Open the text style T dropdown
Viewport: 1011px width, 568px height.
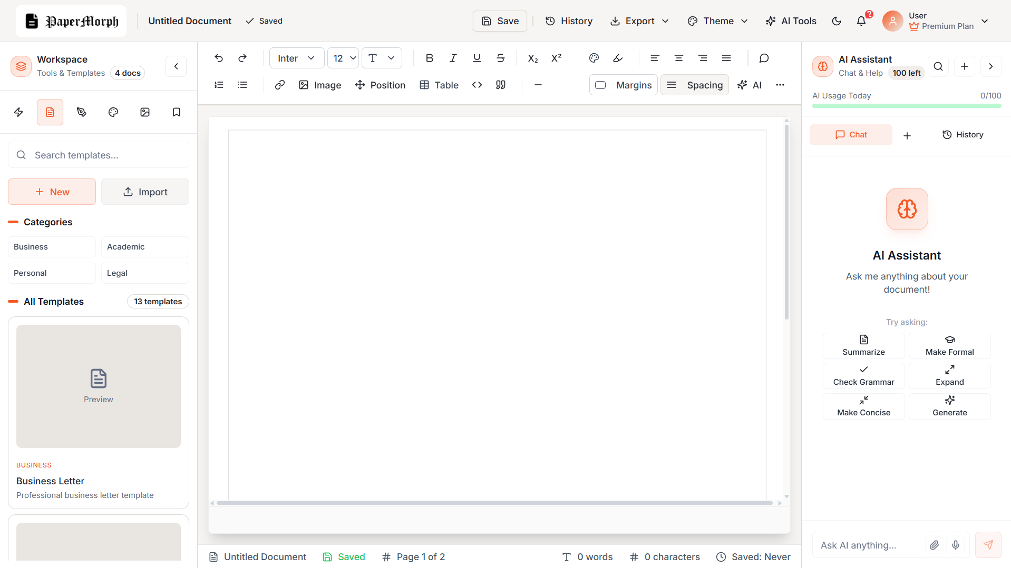(382, 58)
